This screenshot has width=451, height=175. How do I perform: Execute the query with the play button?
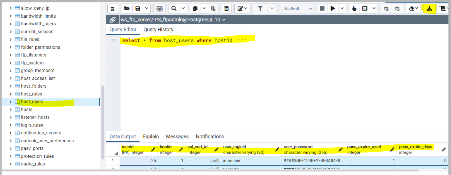click(333, 9)
